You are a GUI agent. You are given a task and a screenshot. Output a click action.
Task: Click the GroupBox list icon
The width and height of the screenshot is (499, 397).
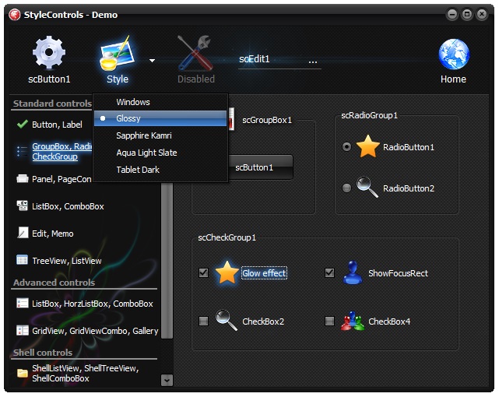[23, 151]
